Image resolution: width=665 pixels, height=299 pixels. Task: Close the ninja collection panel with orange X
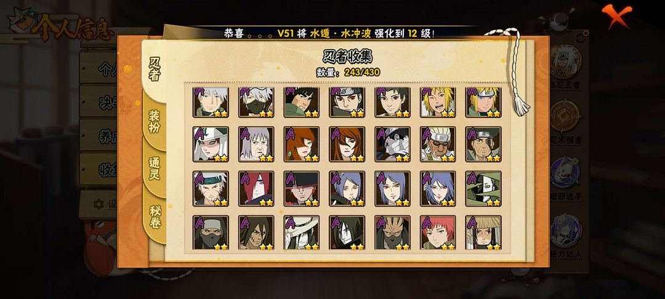[x=616, y=15]
